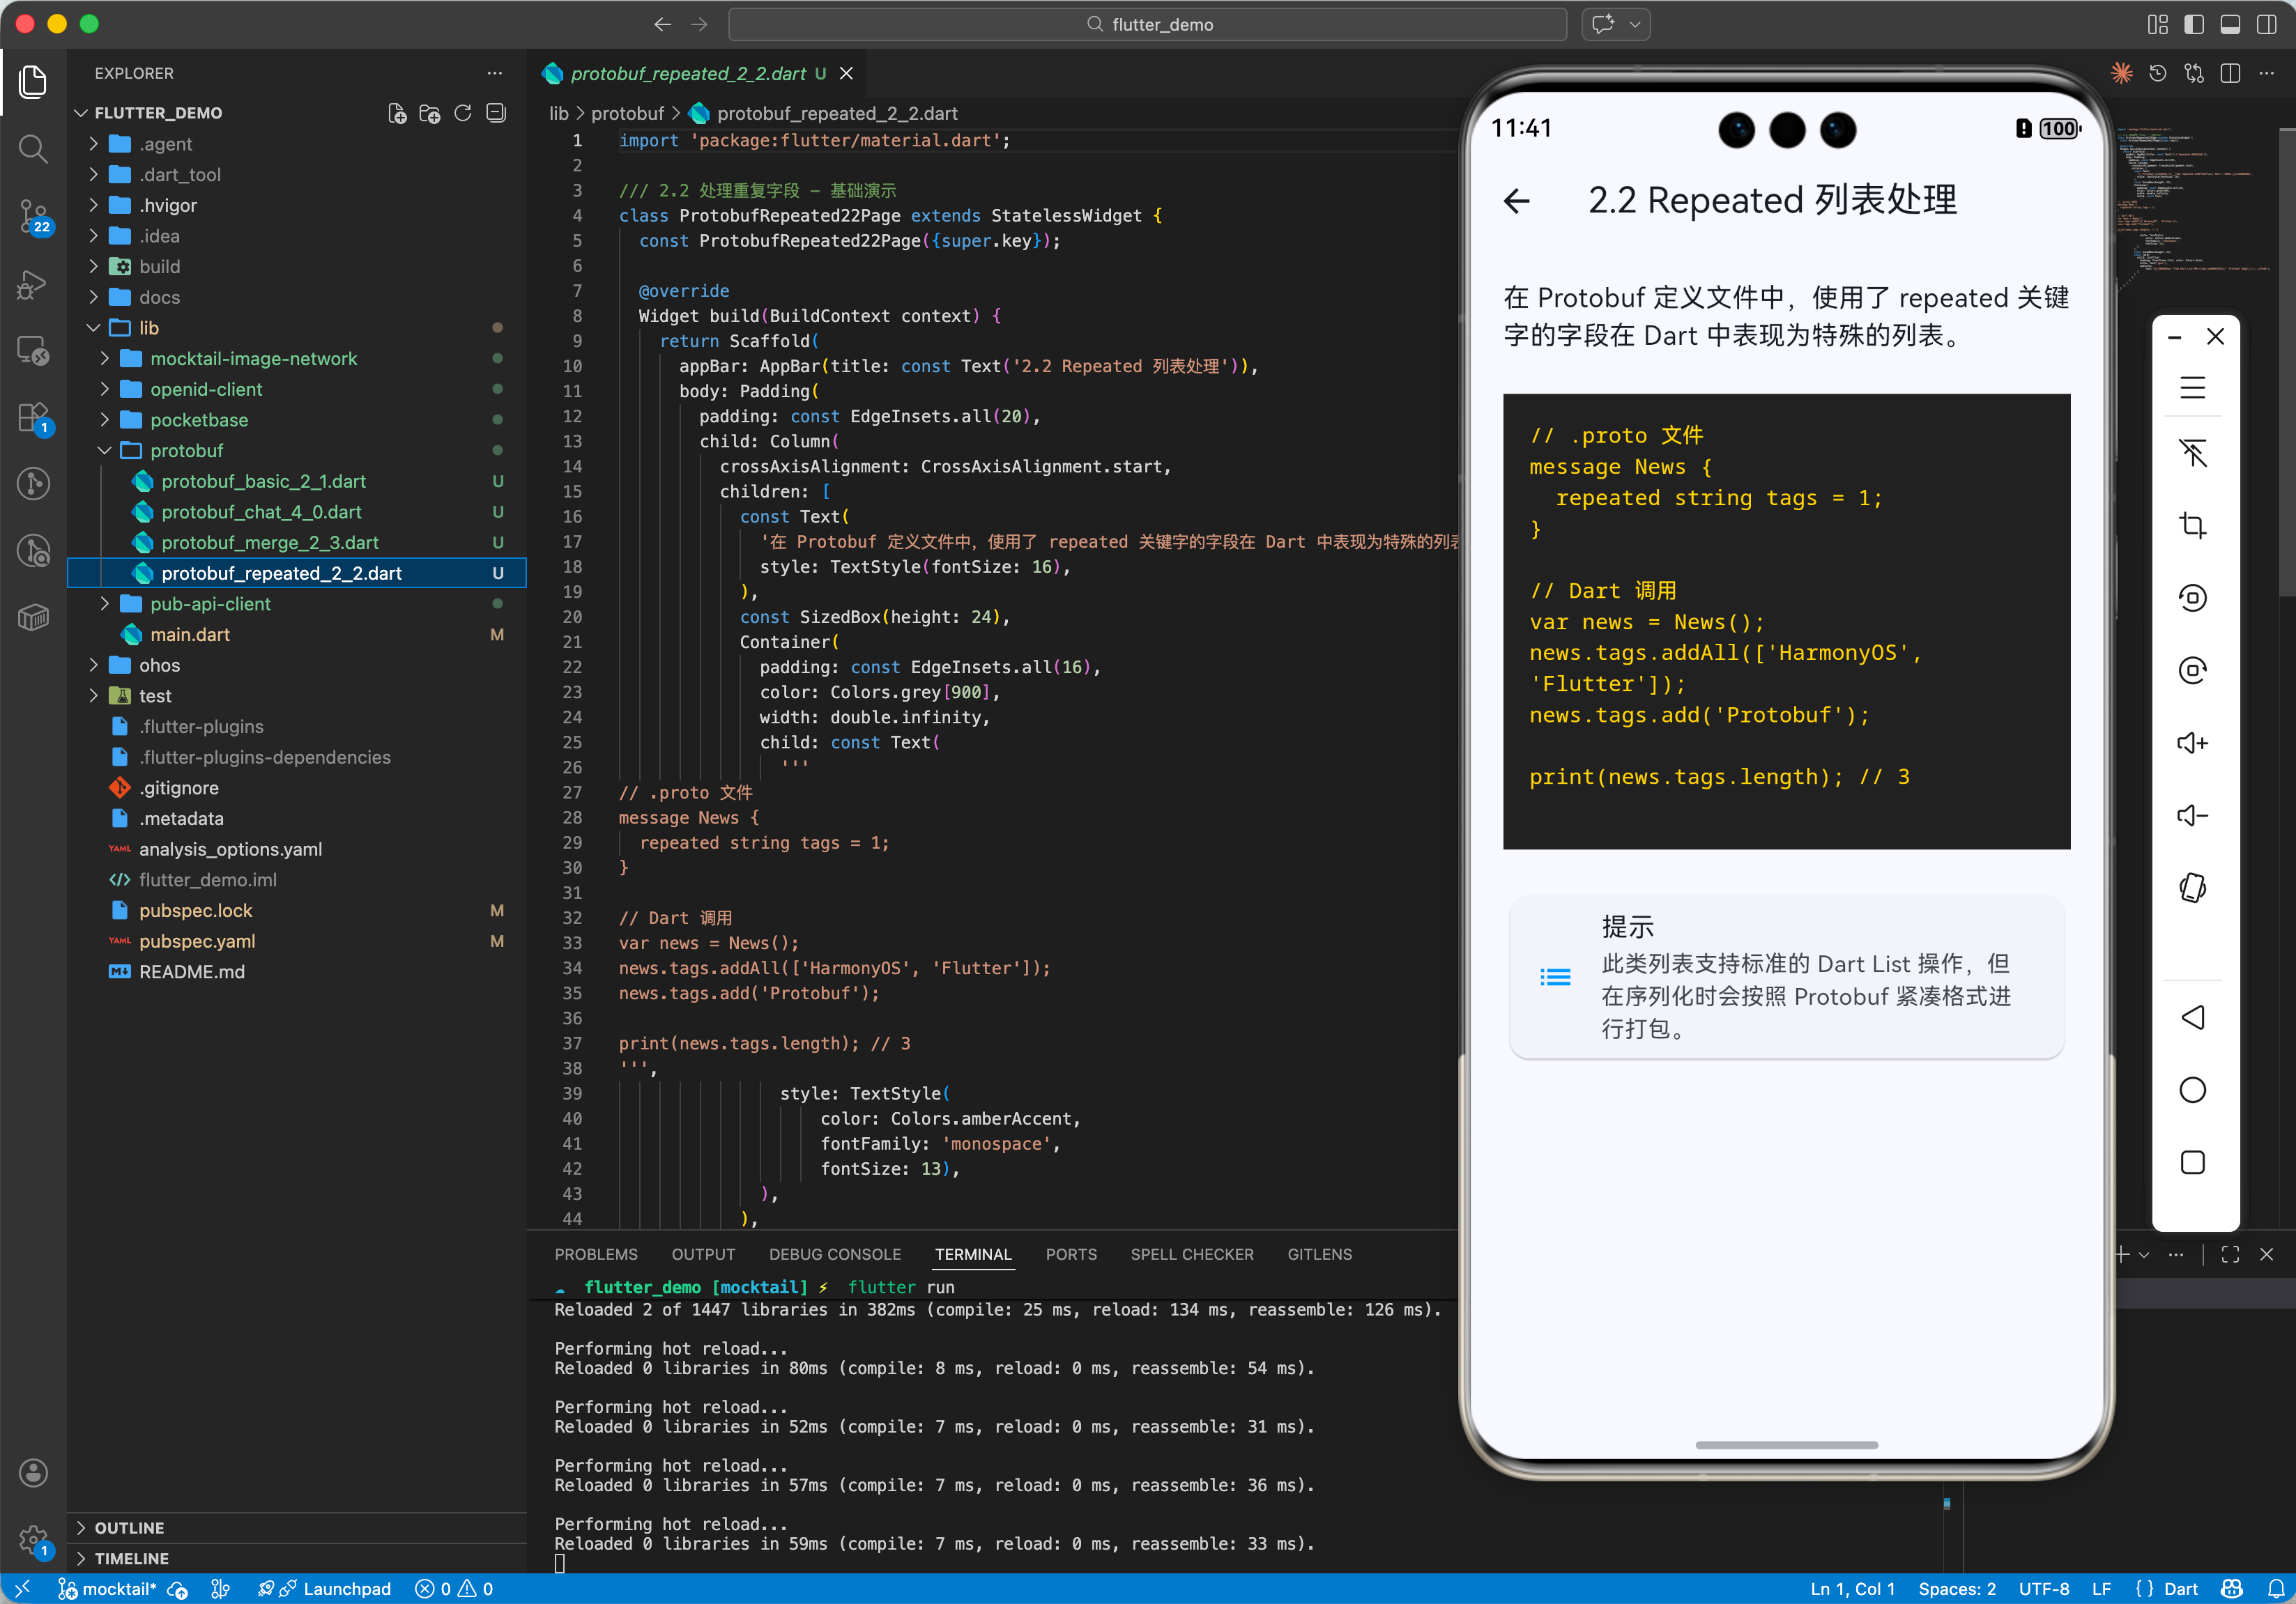This screenshot has width=2296, height=1604.
Task: Open Source Control view with 22 badge
Action: pos(33,215)
